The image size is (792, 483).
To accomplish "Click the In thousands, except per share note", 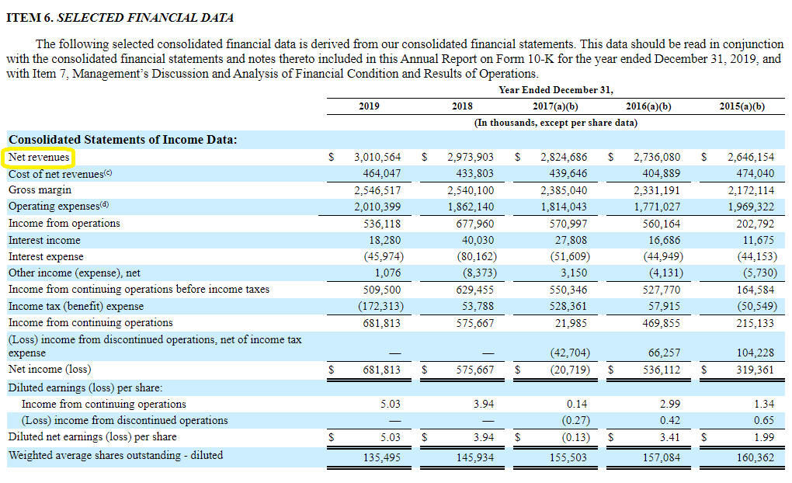I will (555, 123).
